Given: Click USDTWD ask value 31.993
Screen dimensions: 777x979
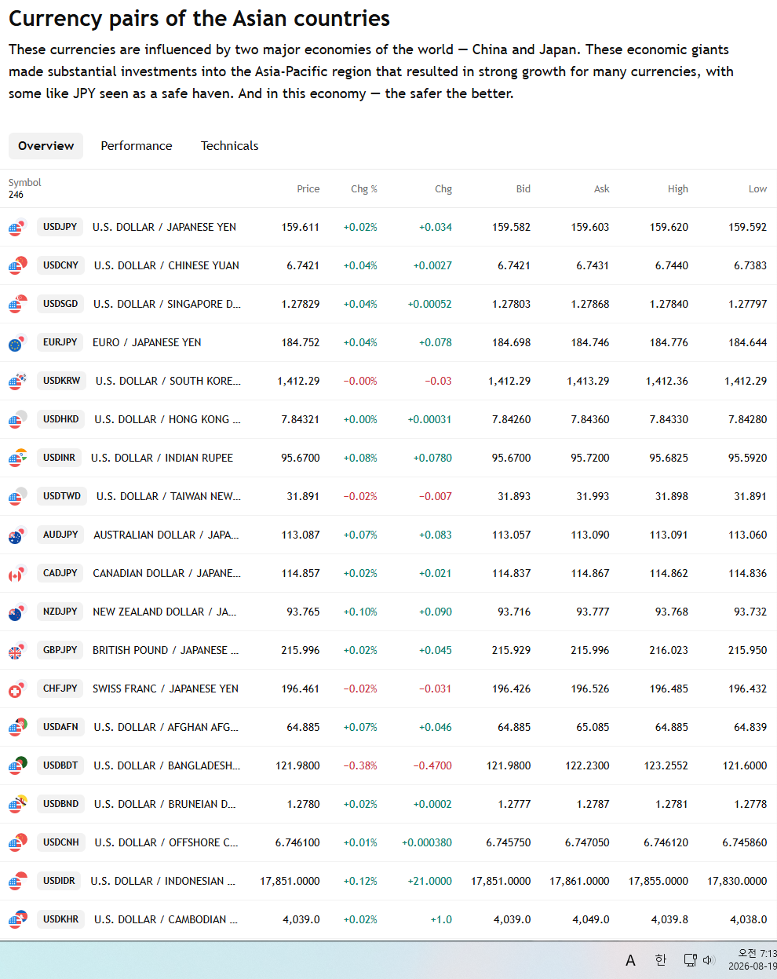Looking at the screenshot, I should click(x=593, y=497).
